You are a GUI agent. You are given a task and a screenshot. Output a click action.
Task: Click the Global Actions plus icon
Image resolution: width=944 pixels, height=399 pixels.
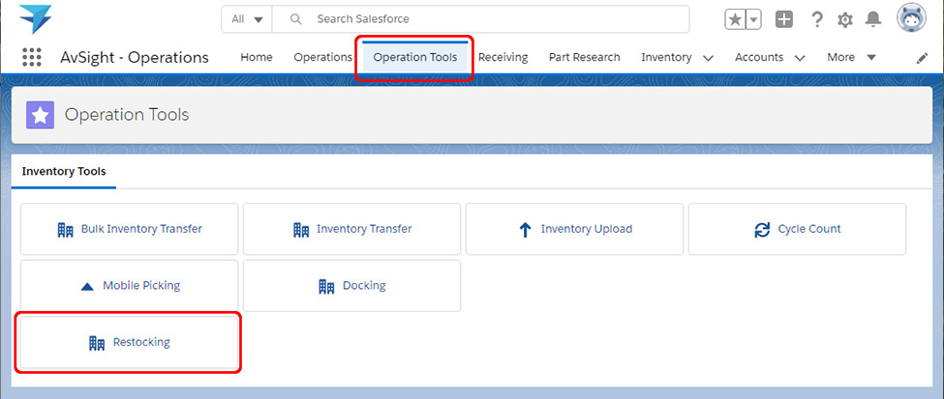tap(784, 19)
